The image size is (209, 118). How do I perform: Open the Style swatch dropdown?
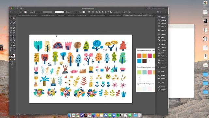point(84,12)
